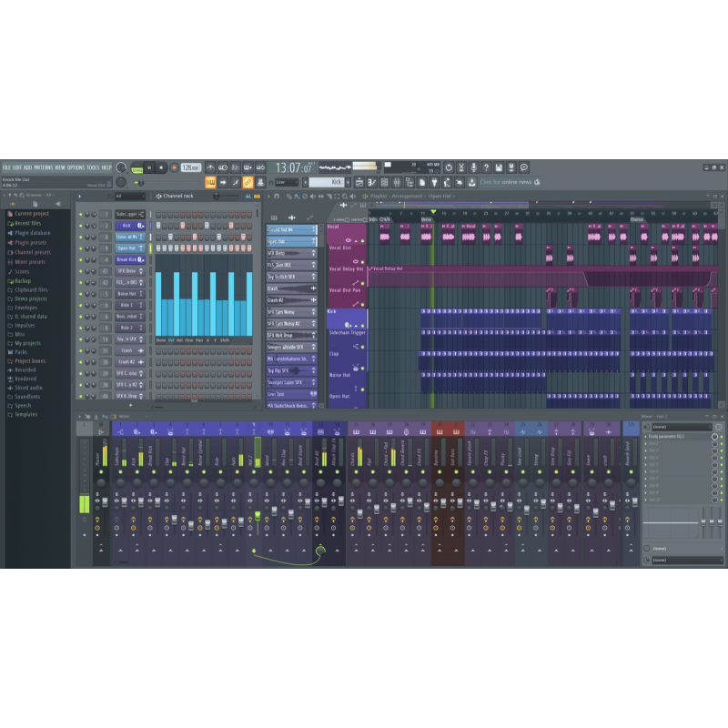
Task: Mute the Kick channel in the channel rack
Action: point(80,226)
